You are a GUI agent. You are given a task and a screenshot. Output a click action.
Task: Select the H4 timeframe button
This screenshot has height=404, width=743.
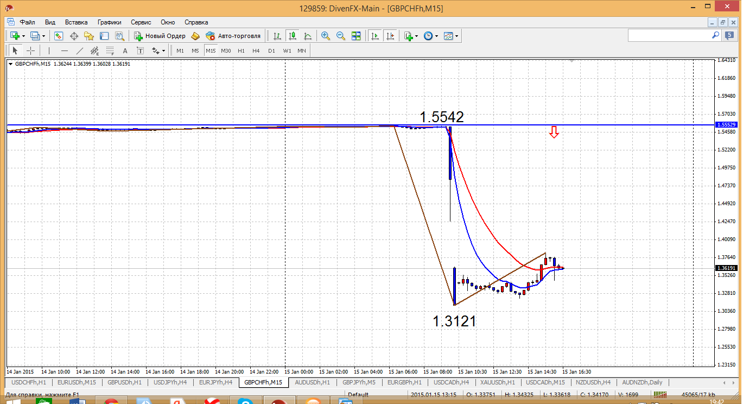pos(256,50)
